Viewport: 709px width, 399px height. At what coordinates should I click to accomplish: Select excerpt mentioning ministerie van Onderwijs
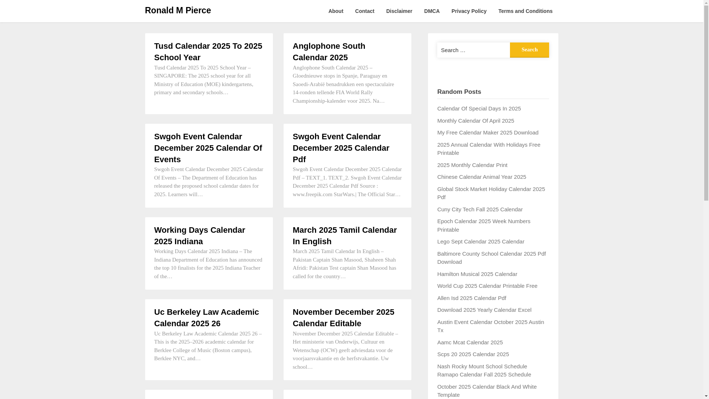point(345,350)
